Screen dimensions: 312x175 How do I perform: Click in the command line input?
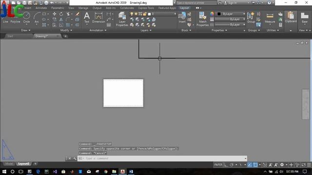(162, 158)
